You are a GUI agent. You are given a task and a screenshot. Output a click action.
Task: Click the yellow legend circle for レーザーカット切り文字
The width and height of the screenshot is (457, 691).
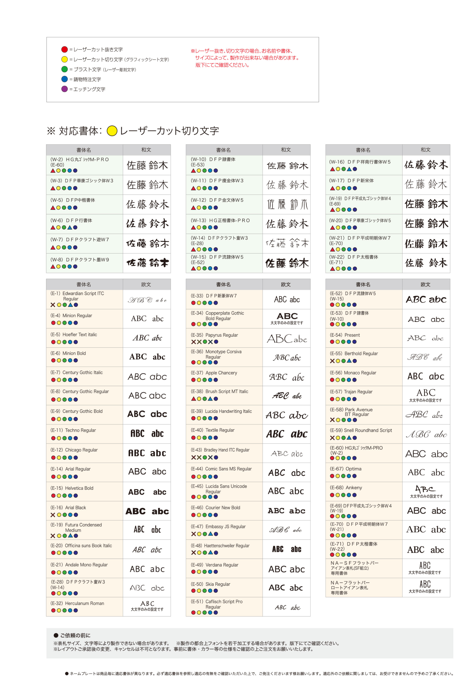(x=64, y=59)
